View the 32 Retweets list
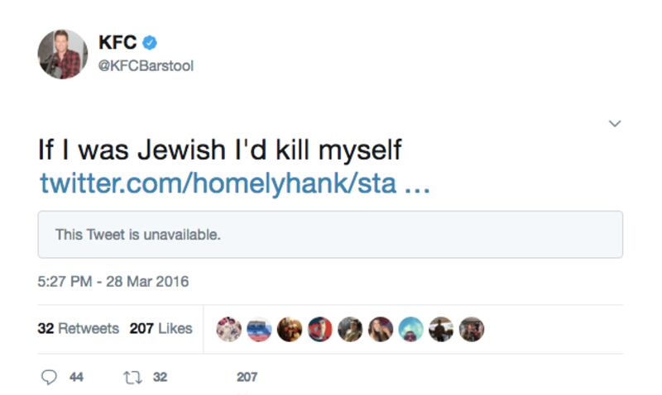Image resolution: width=662 pixels, height=395 pixels. [x=79, y=329]
